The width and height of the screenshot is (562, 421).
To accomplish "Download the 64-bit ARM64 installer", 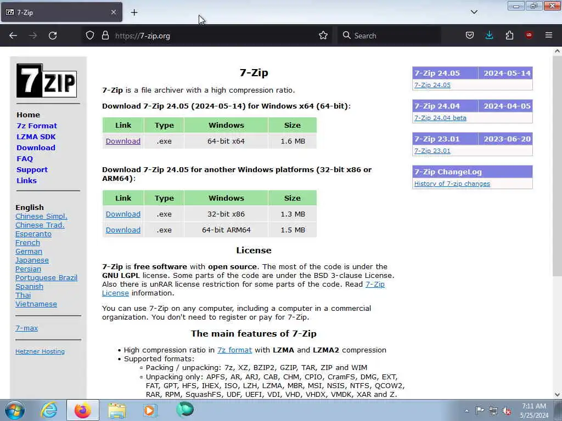I will pyautogui.click(x=123, y=230).
